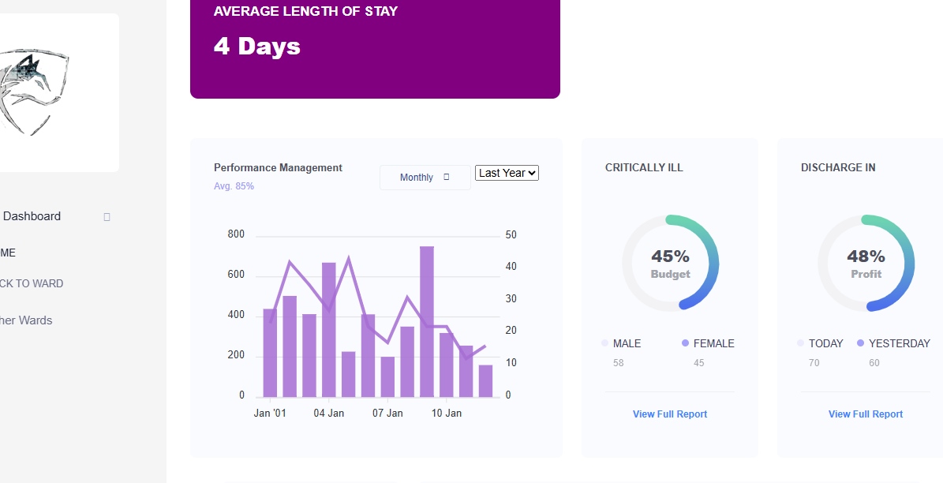Click the CRITICALLY ILL card title

click(644, 168)
